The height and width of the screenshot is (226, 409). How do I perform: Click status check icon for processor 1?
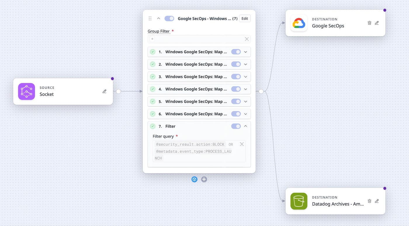pyautogui.click(x=152, y=52)
